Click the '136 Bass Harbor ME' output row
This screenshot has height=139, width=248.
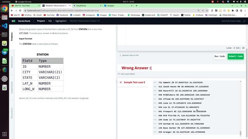[184, 128]
